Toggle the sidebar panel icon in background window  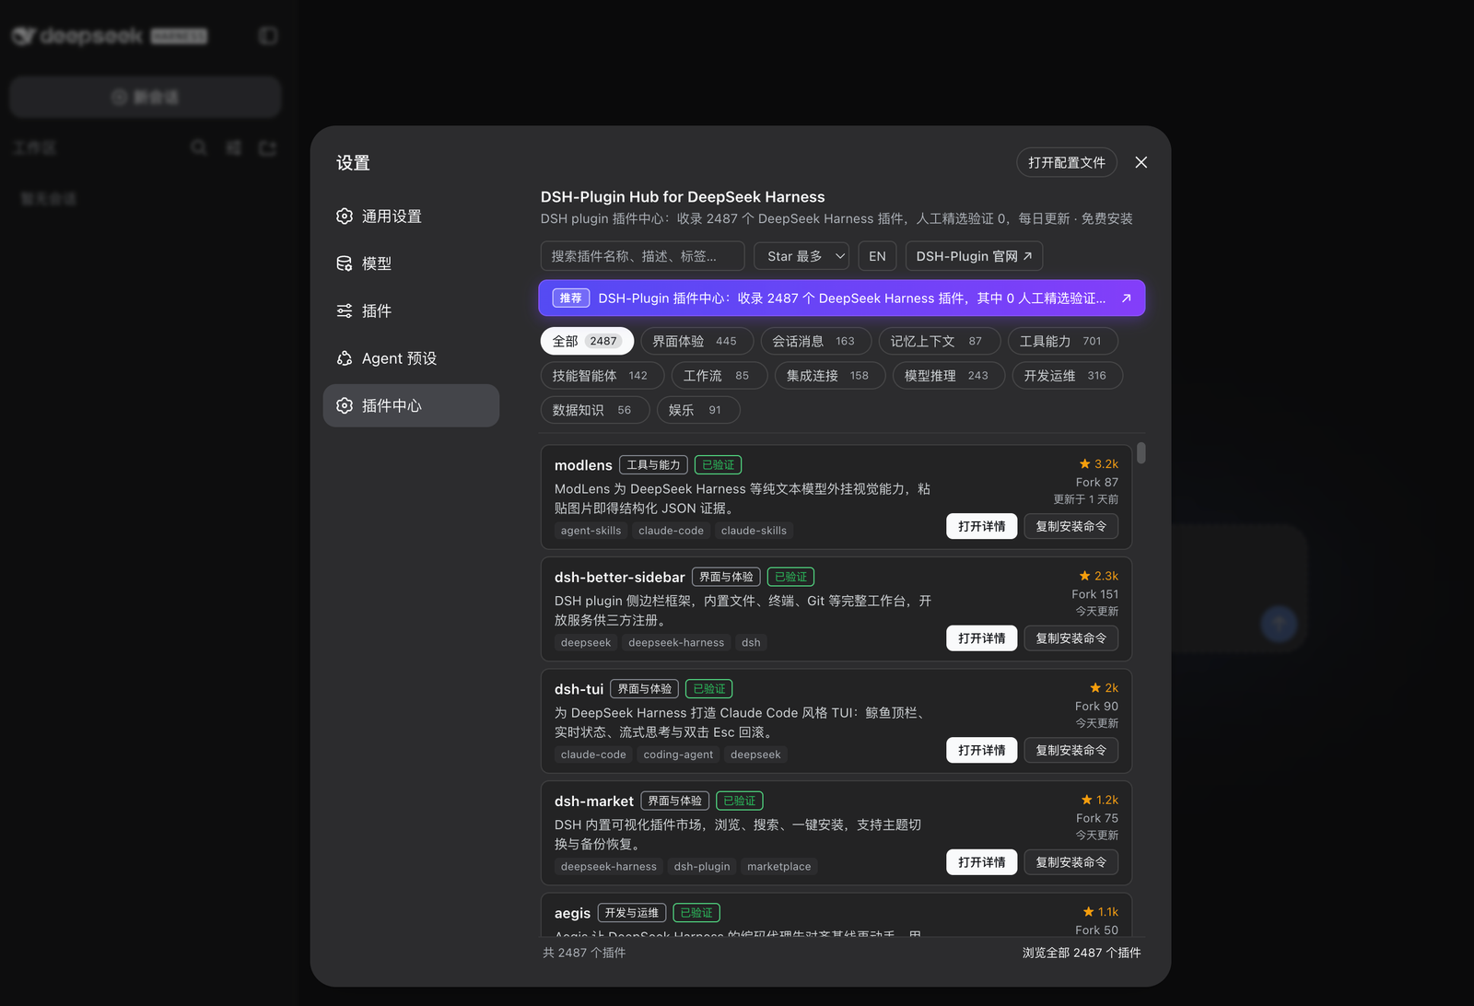[x=268, y=36]
